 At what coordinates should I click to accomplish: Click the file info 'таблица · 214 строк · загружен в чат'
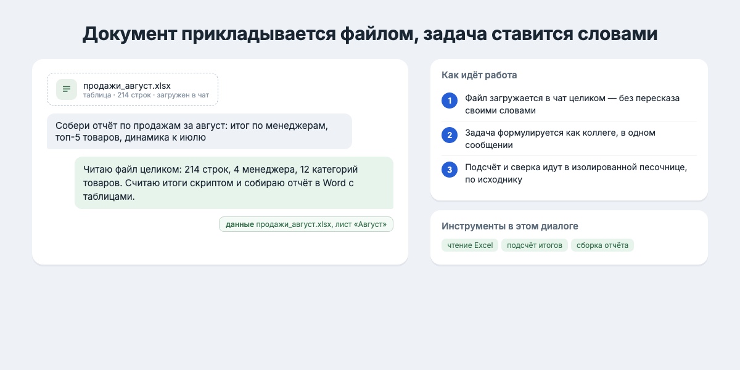146,96
